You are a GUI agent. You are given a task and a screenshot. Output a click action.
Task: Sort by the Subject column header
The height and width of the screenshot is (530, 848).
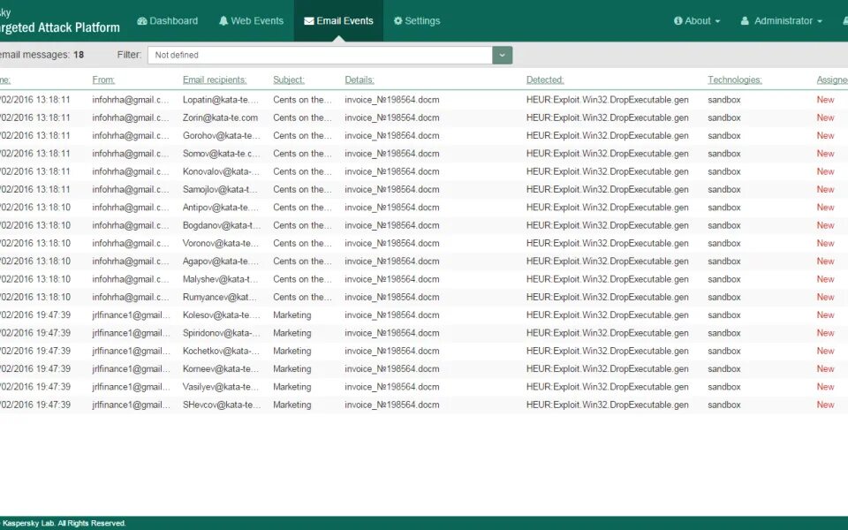point(289,79)
